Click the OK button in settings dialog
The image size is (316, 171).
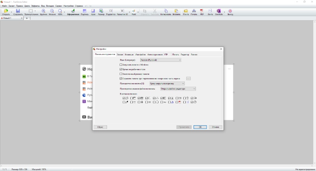click(x=200, y=127)
